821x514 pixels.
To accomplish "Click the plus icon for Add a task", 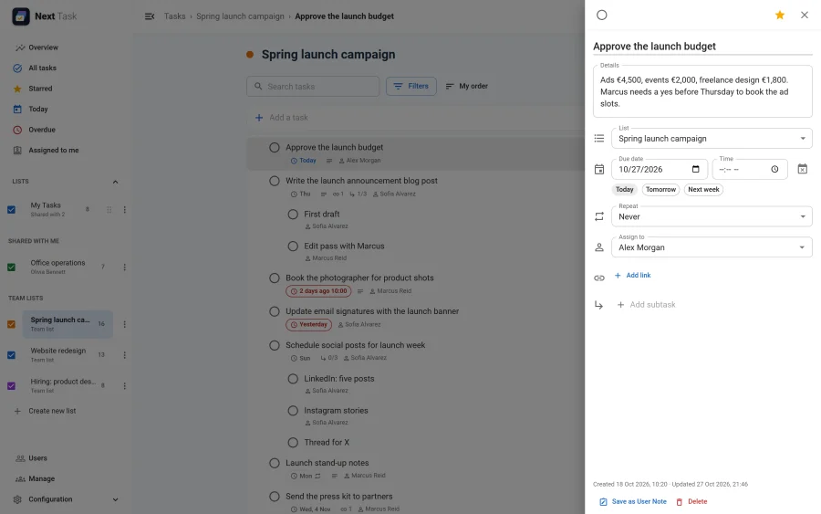I will tap(259, 118).
